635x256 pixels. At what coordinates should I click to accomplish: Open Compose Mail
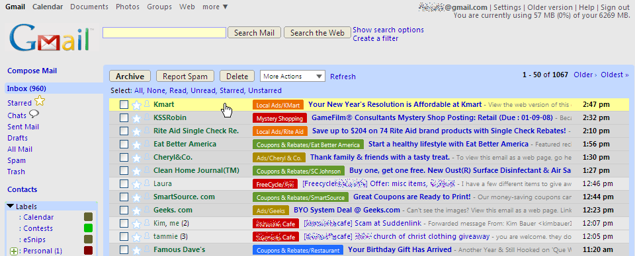(x=32, y=71)
